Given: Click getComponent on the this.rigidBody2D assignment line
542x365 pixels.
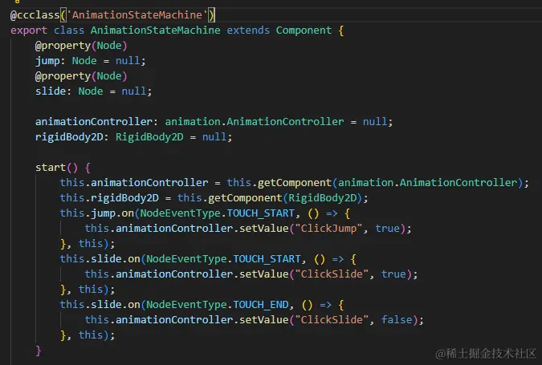Looking at the screenshot, I should click(245, 198).
